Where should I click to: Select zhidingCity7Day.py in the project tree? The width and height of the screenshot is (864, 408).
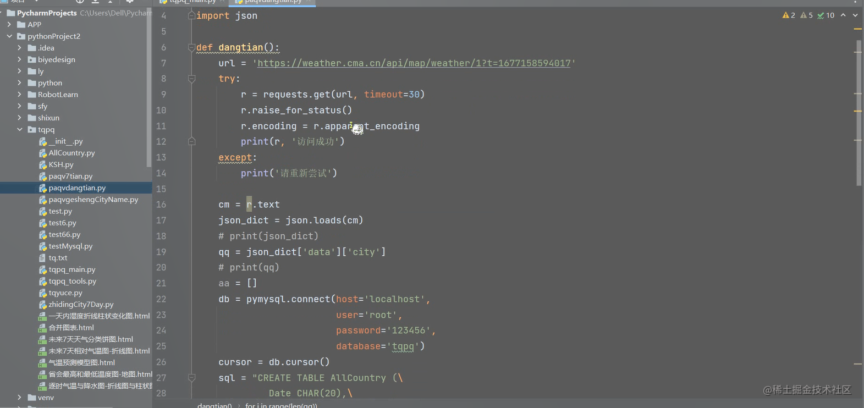pyautogui.click(x=81, y=305)
